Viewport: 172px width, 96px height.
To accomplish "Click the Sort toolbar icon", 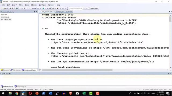I will (48, 8).
